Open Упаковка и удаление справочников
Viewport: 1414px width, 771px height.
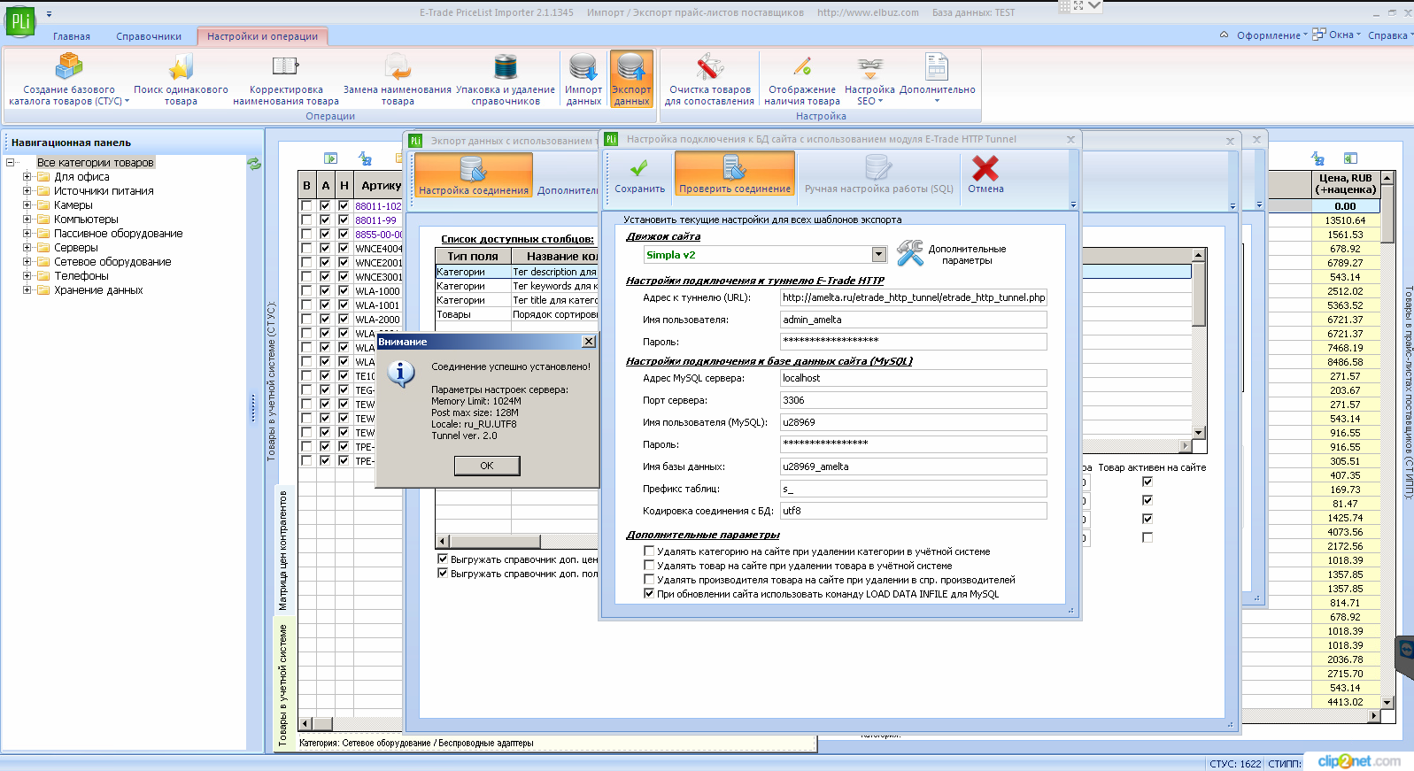click(x=506, y=79)
